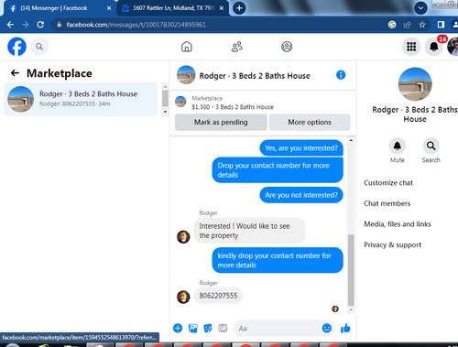Click the chat header house thumbnail
Viewport: 458px width, 347px height.
pyautogui.click(x=186, y=75)
